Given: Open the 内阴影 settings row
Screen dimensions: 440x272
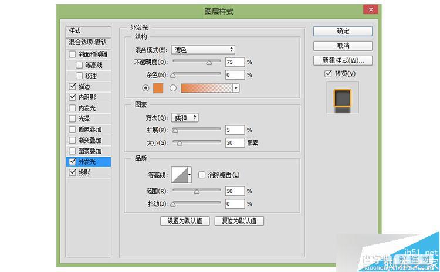Looking at the screenshot, I should point(89,97).
